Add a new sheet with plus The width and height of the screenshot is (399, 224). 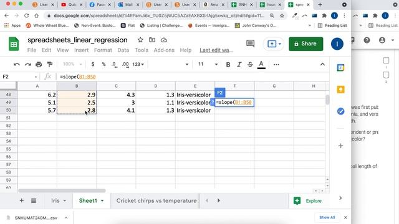(22, 200)
